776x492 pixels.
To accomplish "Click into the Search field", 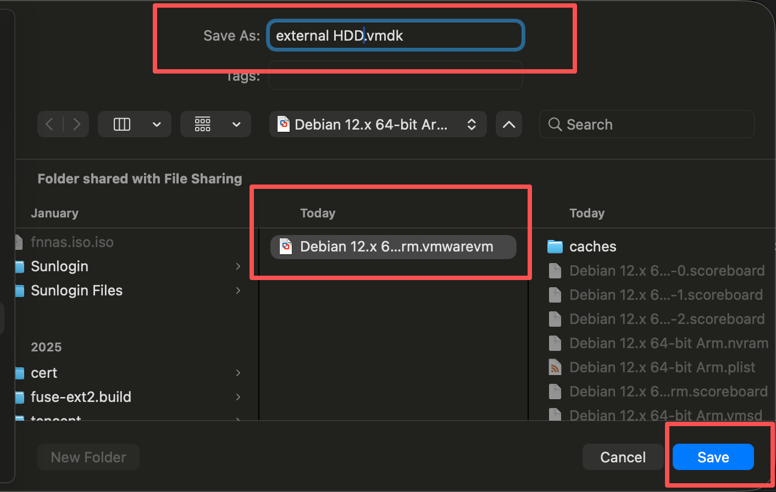I will point(654,125).
